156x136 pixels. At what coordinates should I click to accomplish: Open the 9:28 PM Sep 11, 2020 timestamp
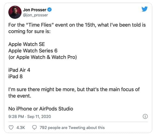pos(30,117)
